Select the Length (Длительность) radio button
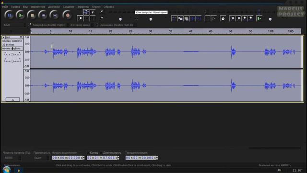This screenshot has height=173, width=307. point(101,153)
